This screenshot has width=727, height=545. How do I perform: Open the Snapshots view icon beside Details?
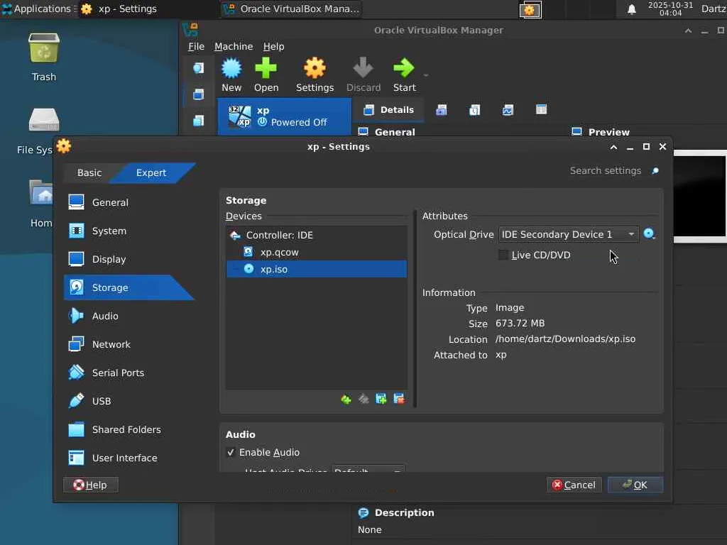442,110
